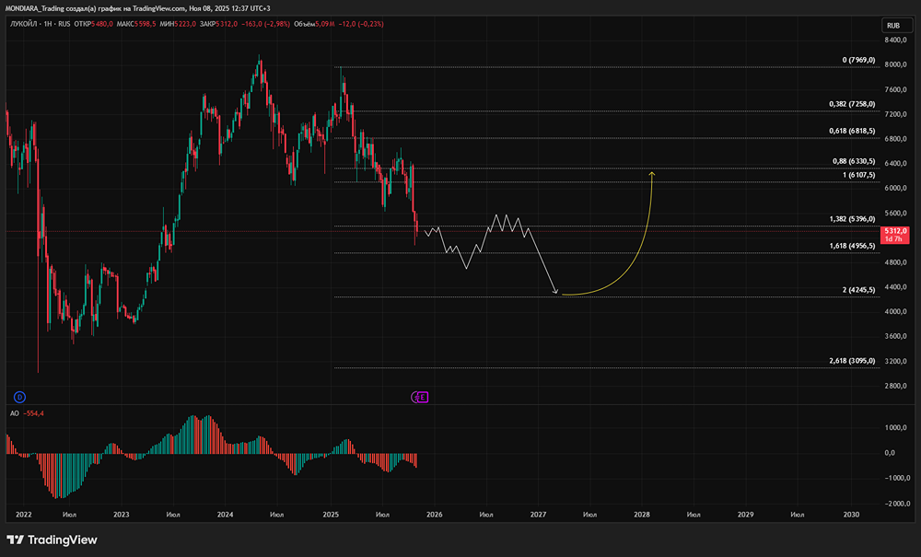Click the TradingView logo
921x557 pixels.
52,540
